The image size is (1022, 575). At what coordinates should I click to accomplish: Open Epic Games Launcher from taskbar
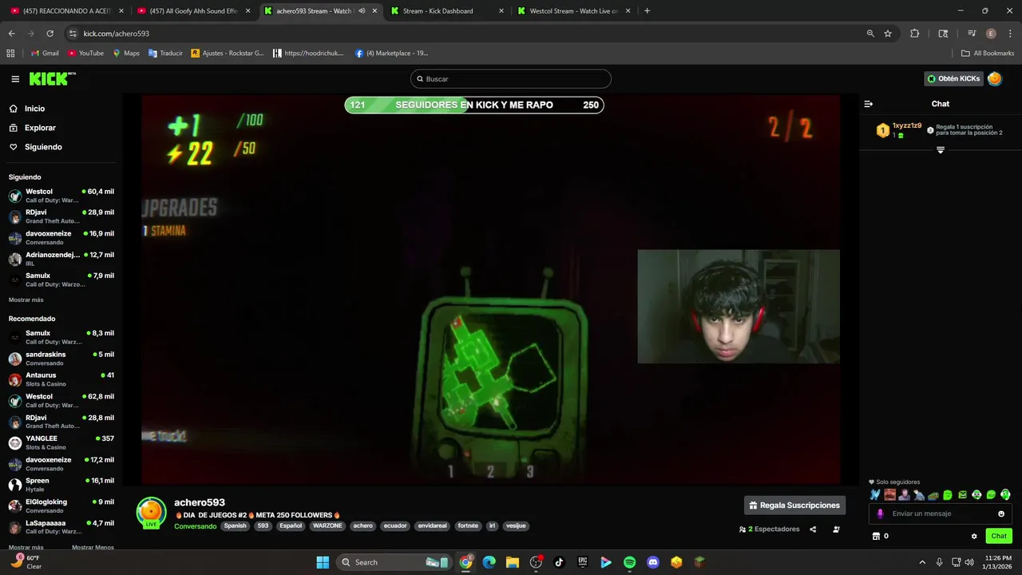click(x=583, y=562)
